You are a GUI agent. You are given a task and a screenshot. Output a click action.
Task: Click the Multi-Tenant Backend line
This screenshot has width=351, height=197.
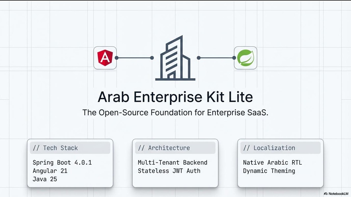coord(173,162)
